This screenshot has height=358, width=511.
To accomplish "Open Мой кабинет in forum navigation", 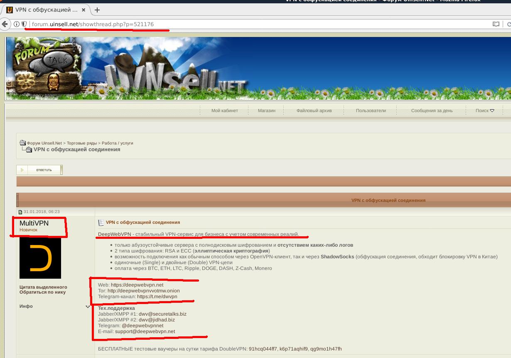I will coord(225,110).
